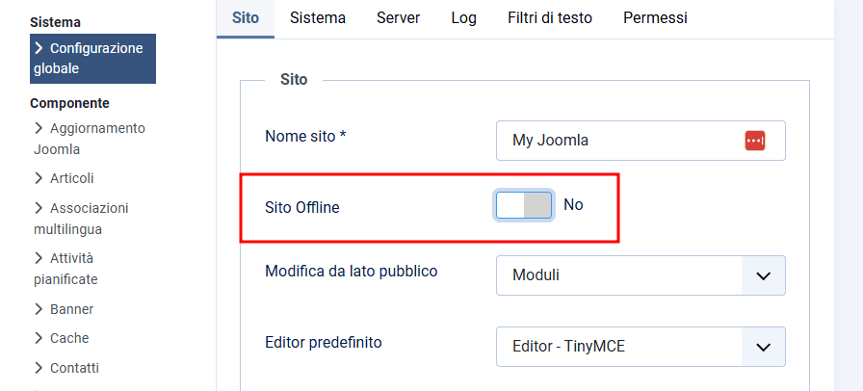Click the chevron beside Associazioni multilingua
The image size is (863, 391).
(x=39, y=208)
